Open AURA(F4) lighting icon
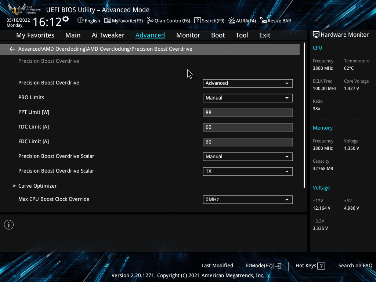376x282 pixels. tap(232, 21)
